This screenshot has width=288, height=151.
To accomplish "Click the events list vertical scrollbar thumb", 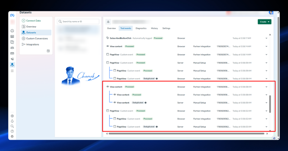I will (x=270, y=104).
